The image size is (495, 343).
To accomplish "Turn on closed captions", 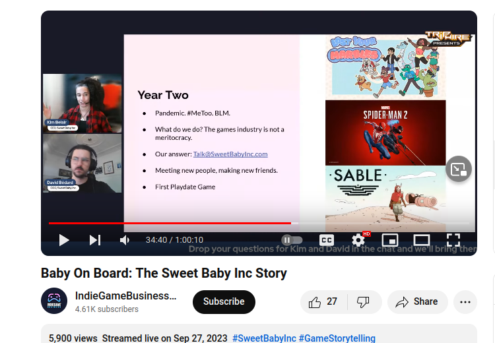I will pos(327,240).
